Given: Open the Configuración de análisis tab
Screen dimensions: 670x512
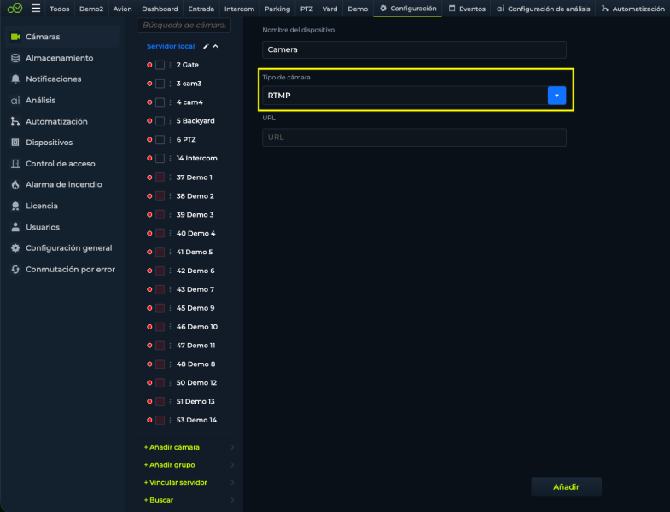Looking at the screenshot, I should click(544, 9).
